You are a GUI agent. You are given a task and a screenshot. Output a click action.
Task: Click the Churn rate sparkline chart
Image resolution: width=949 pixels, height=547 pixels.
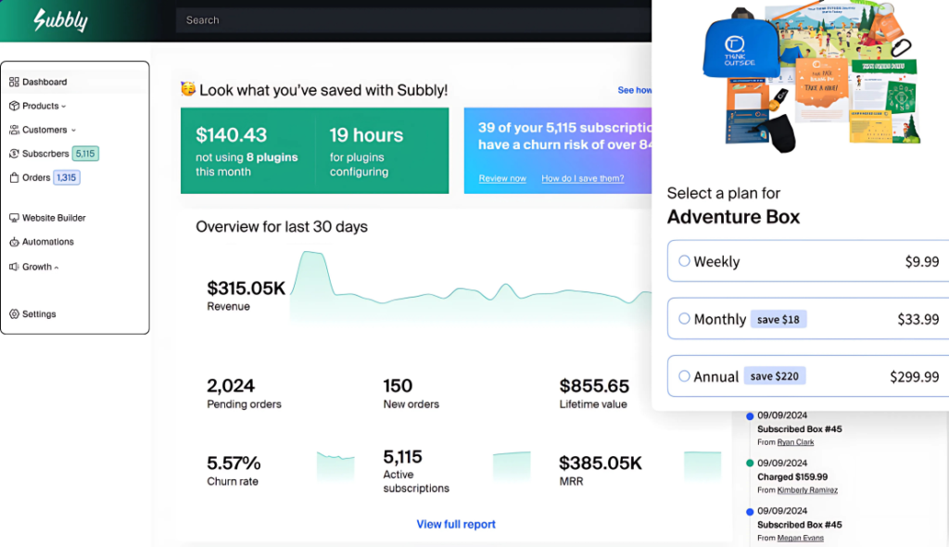coord(335,465)
